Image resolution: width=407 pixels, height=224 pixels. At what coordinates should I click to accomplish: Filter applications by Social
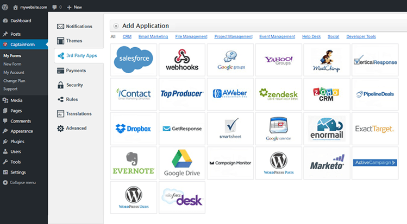333,36
